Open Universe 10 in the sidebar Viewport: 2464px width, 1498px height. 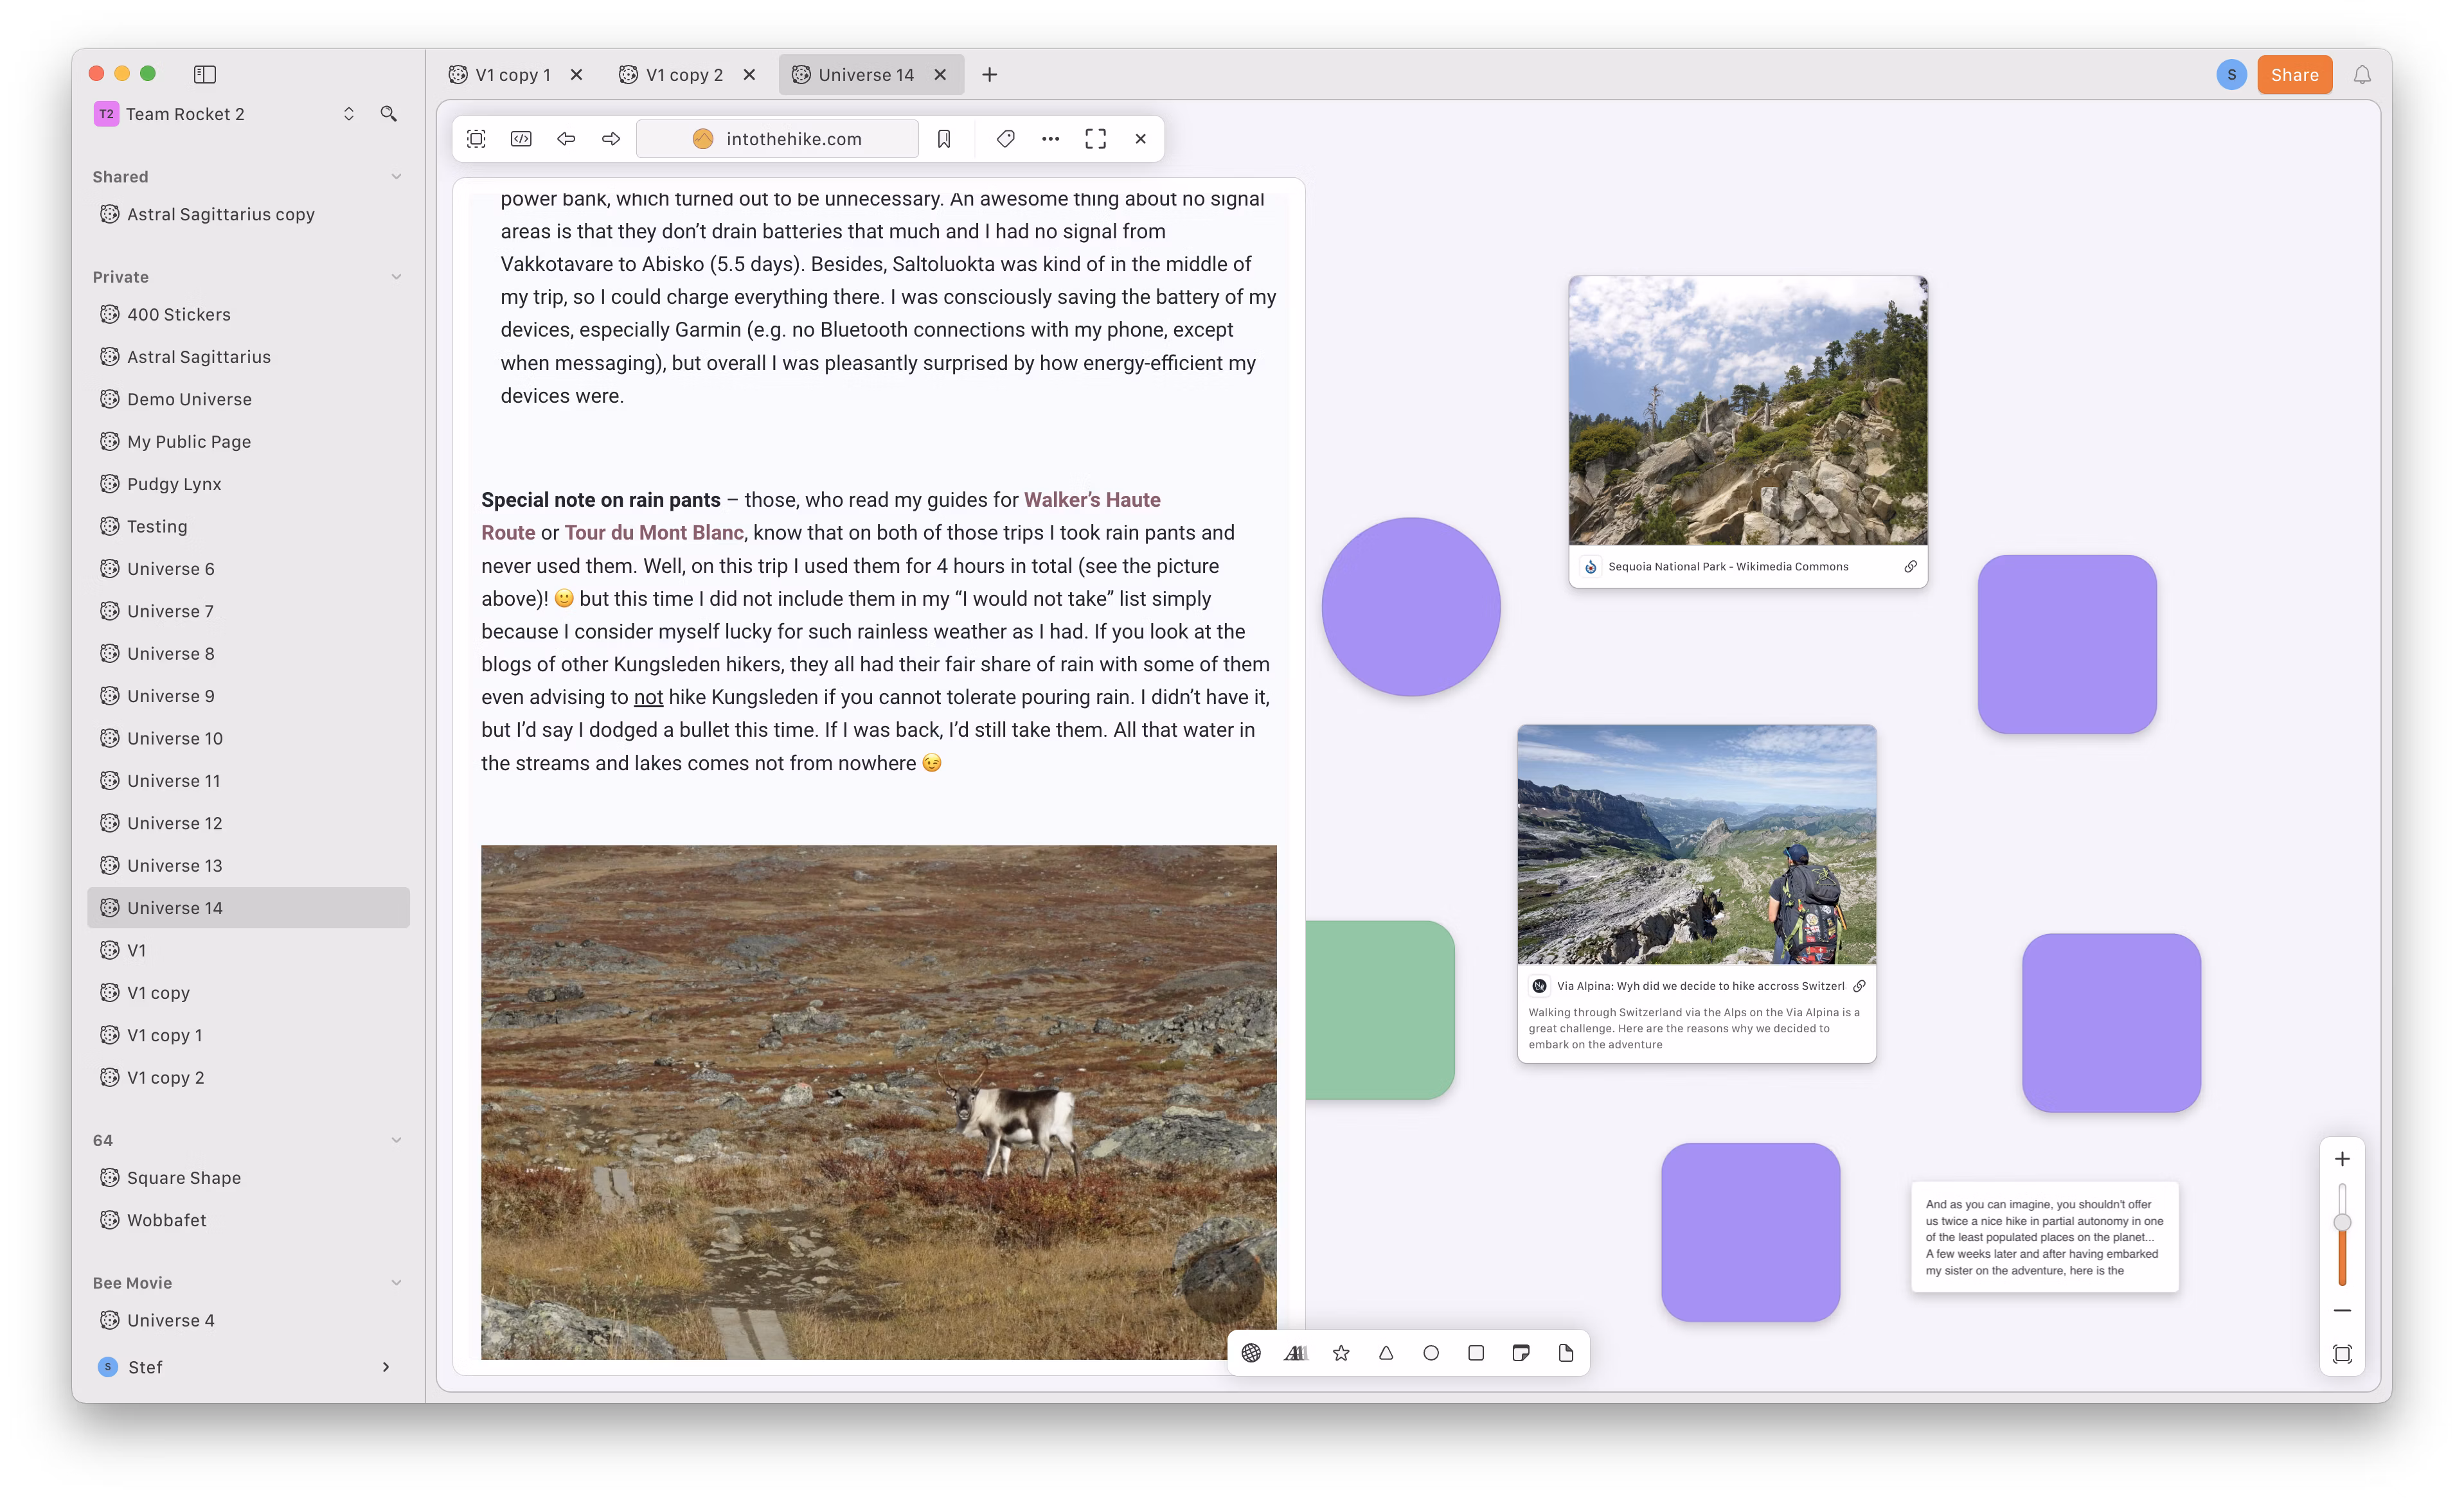(x=175, y=739)
